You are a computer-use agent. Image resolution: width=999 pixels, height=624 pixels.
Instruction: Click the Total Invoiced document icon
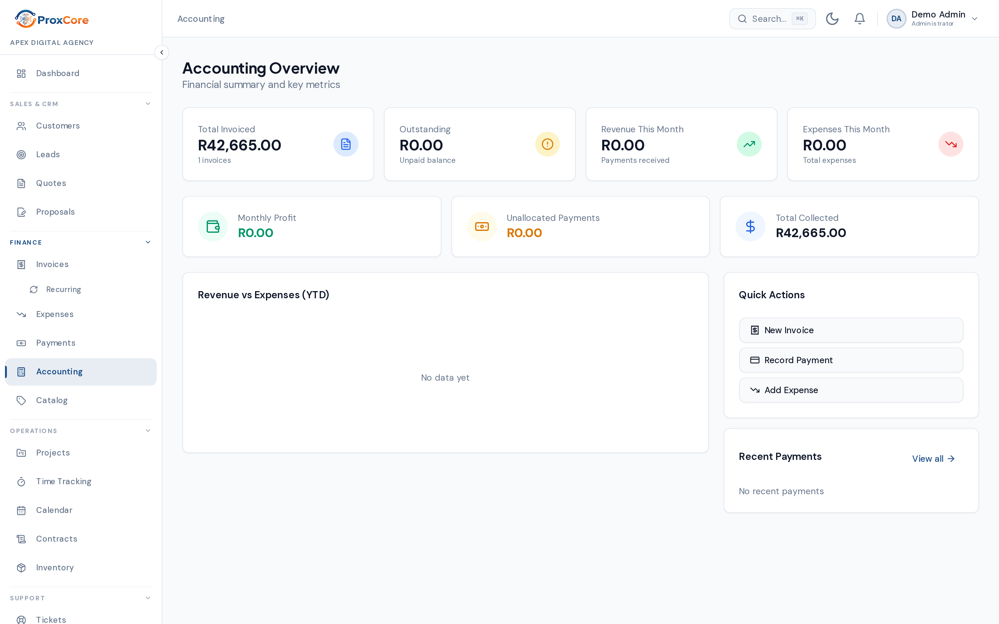[x=346, y=144]
